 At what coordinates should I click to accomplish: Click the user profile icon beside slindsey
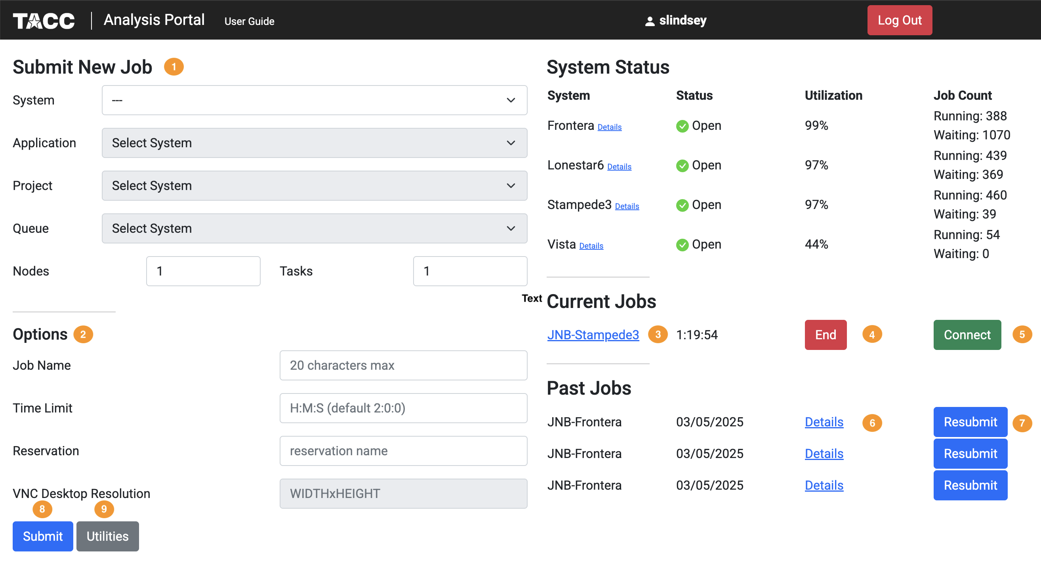pyautogui.click(x=649, y=21)
